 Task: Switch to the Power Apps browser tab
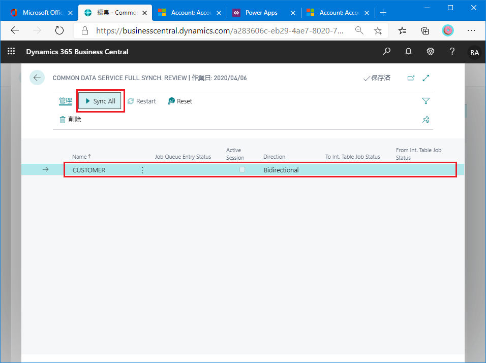point(262,13)
